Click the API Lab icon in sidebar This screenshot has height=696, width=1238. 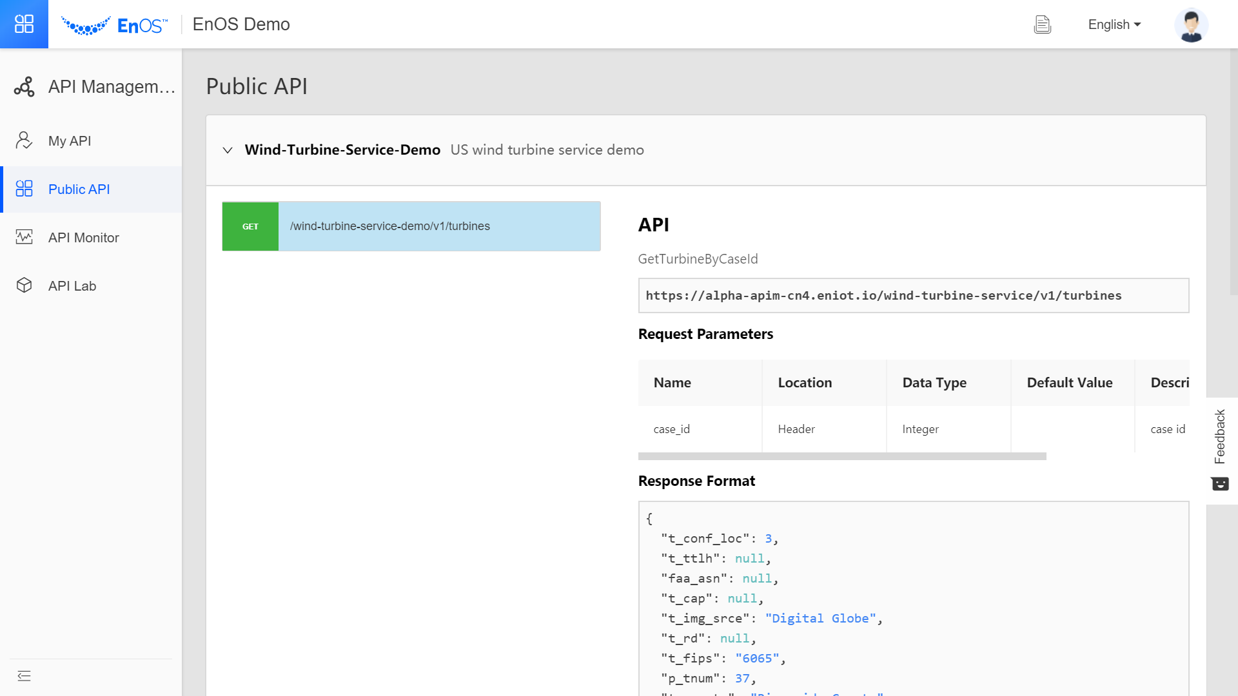point(25,285)
